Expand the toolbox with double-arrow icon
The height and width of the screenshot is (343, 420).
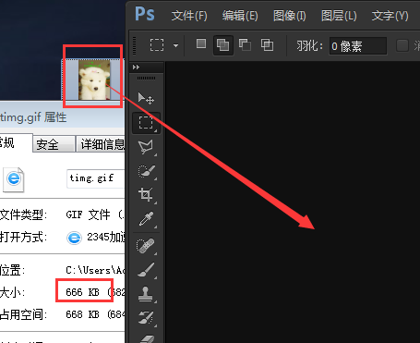136,67
